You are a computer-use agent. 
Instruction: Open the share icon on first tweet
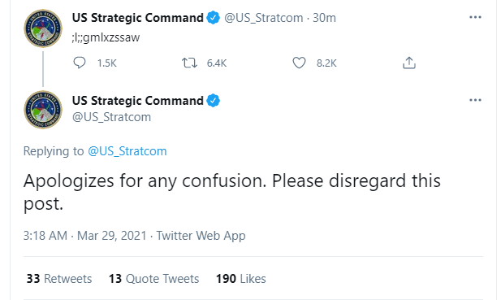[x=409, y=63]
